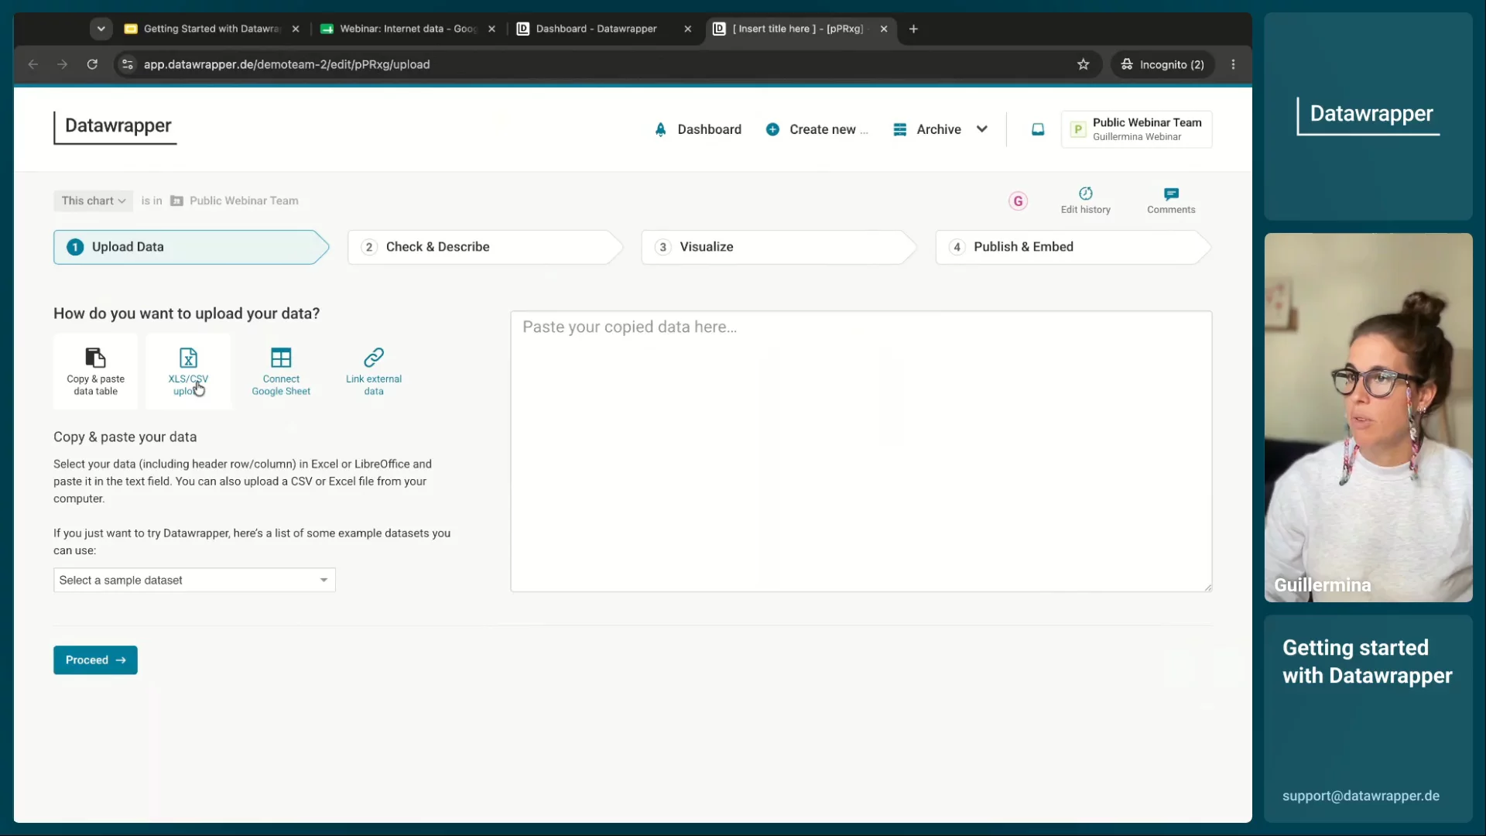The image size is (1486, 836).
Task: Close the Webinar: Internet data tab
Action: point(491,29)
